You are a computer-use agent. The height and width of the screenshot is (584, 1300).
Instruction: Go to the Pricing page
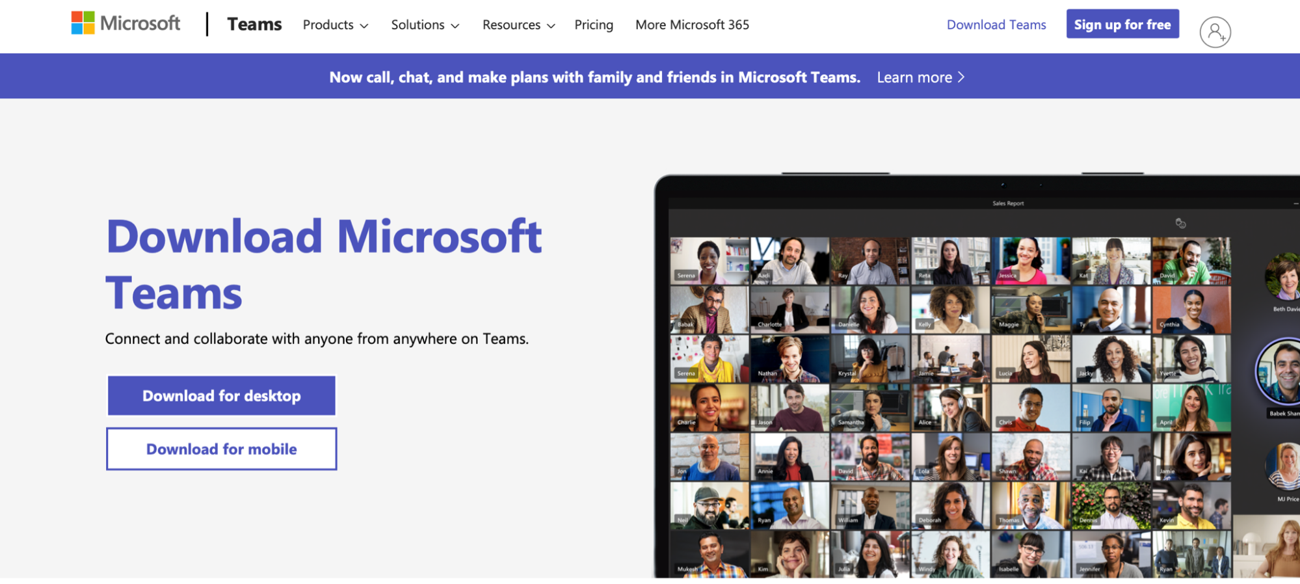593,25
